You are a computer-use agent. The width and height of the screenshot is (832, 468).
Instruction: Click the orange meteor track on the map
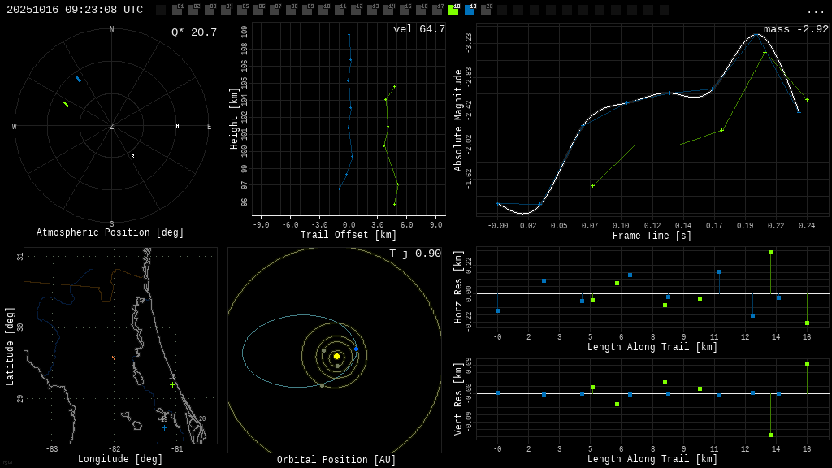(113, 357)
